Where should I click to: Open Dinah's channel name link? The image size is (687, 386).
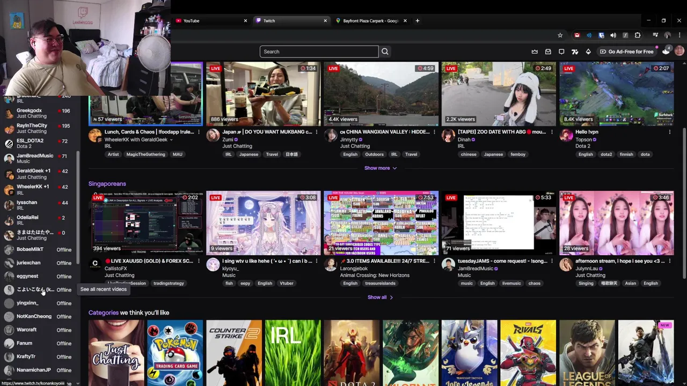tap(464, 139)
